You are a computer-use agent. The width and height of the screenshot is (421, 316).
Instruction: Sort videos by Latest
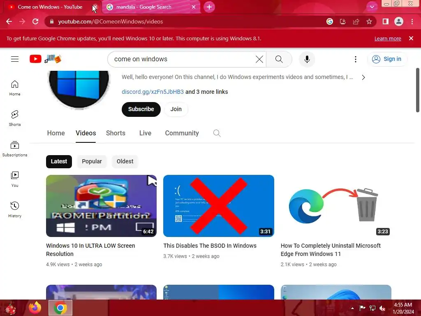[x=59, y=161]
